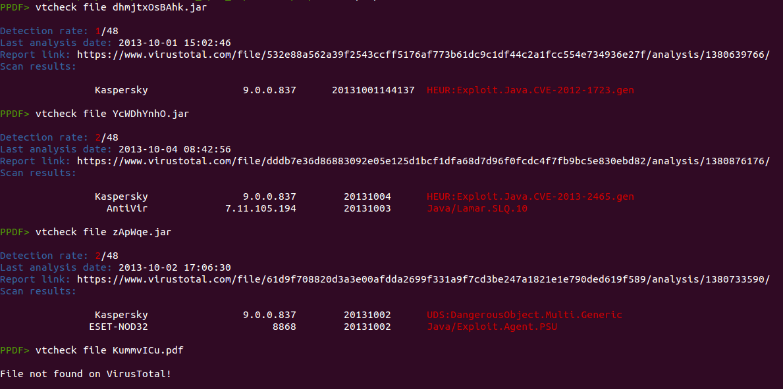
Task: Click the YcWDhYnhO.jar filename in the command
Action: pos(142,114)
